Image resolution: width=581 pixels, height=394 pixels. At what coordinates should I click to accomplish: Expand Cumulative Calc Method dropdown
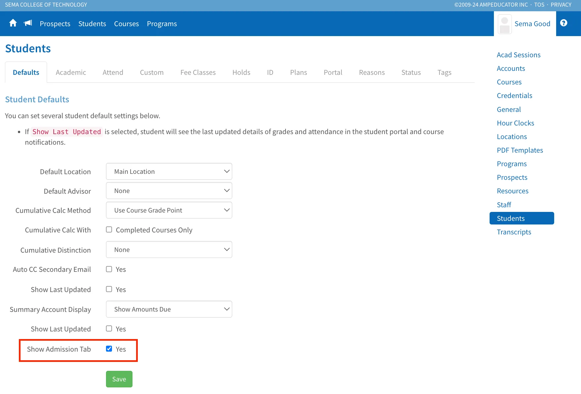[169, 210]
